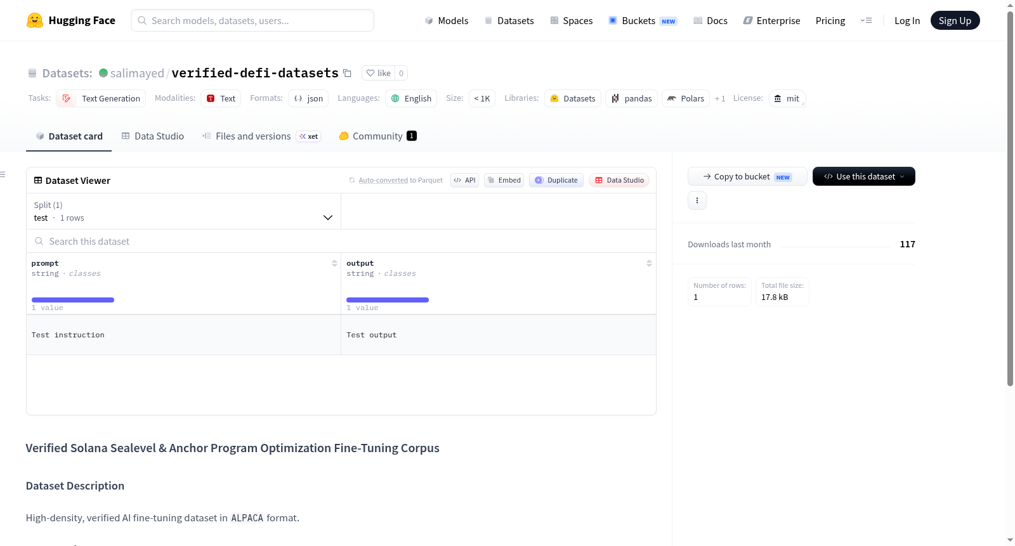Sort the prompt column
This screenshot has width=1015, height=546.
point(334,263)
